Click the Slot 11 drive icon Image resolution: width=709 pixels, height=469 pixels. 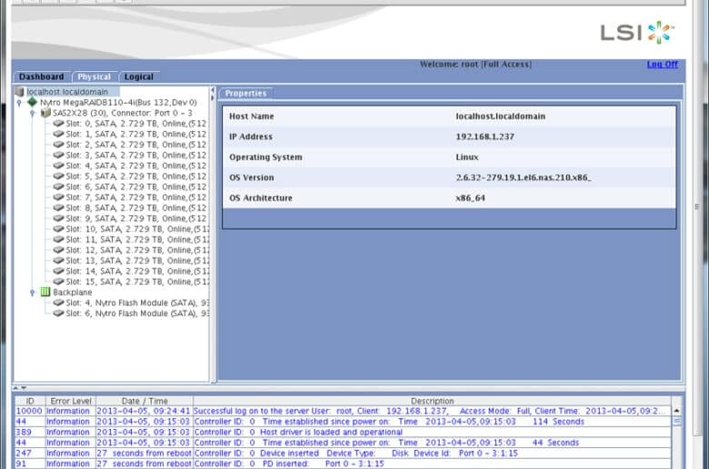[58, 239]
